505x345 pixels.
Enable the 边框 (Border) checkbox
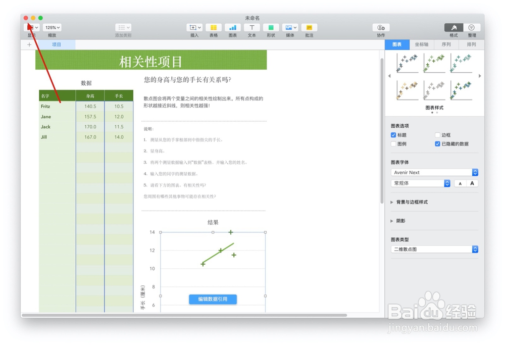(437, 135)
